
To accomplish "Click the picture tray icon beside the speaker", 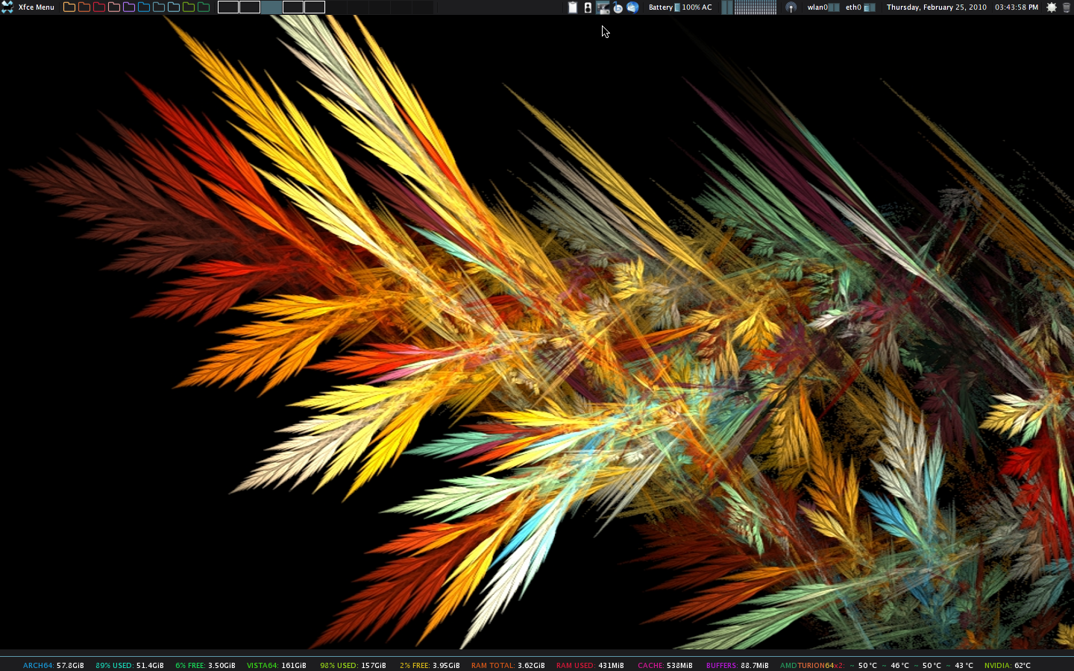I will pyautogui.click(x=603, y=7).
